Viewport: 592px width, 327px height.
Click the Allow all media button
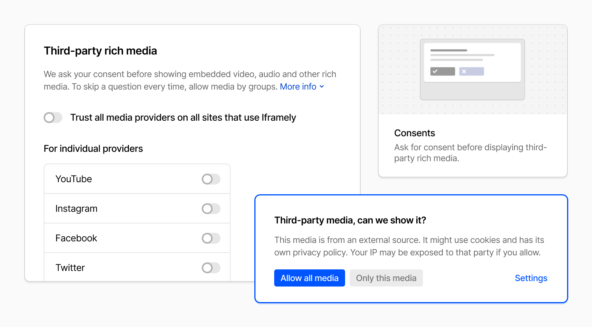pyautogui.click(x=310, y=278)
